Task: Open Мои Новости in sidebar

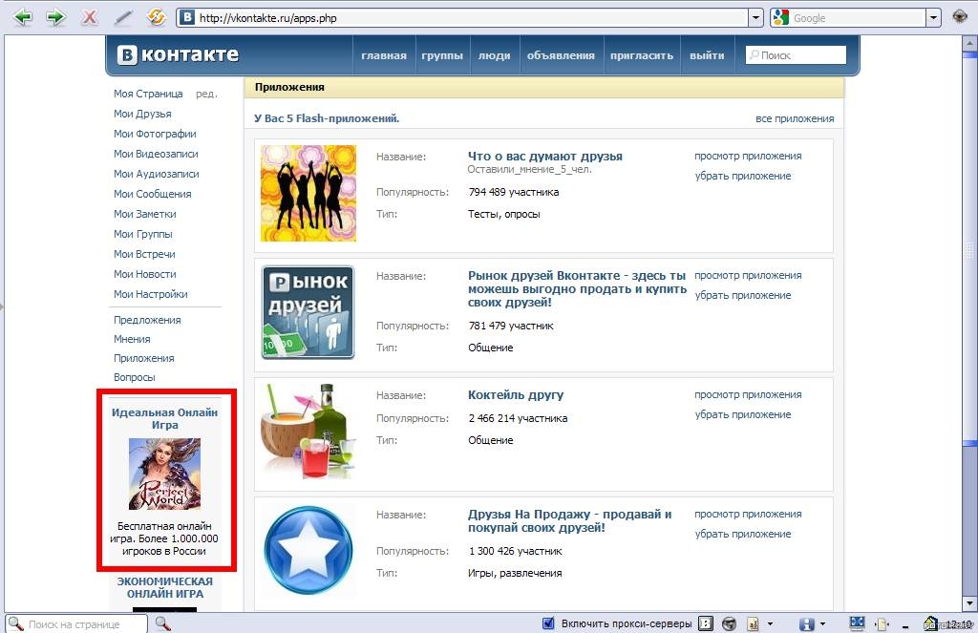Action: point(145,274)
